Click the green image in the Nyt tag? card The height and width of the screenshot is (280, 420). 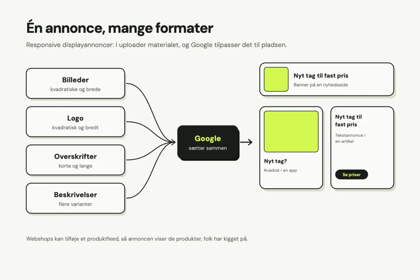[x=291, y=132]
